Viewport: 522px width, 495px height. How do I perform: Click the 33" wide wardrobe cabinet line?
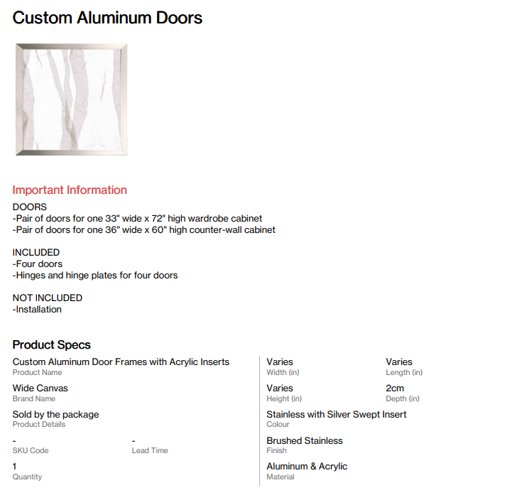(x=137, y=219)
